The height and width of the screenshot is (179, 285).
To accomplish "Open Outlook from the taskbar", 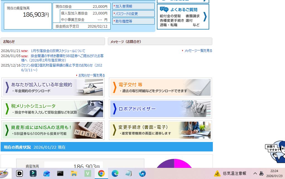I will (47, 173).
